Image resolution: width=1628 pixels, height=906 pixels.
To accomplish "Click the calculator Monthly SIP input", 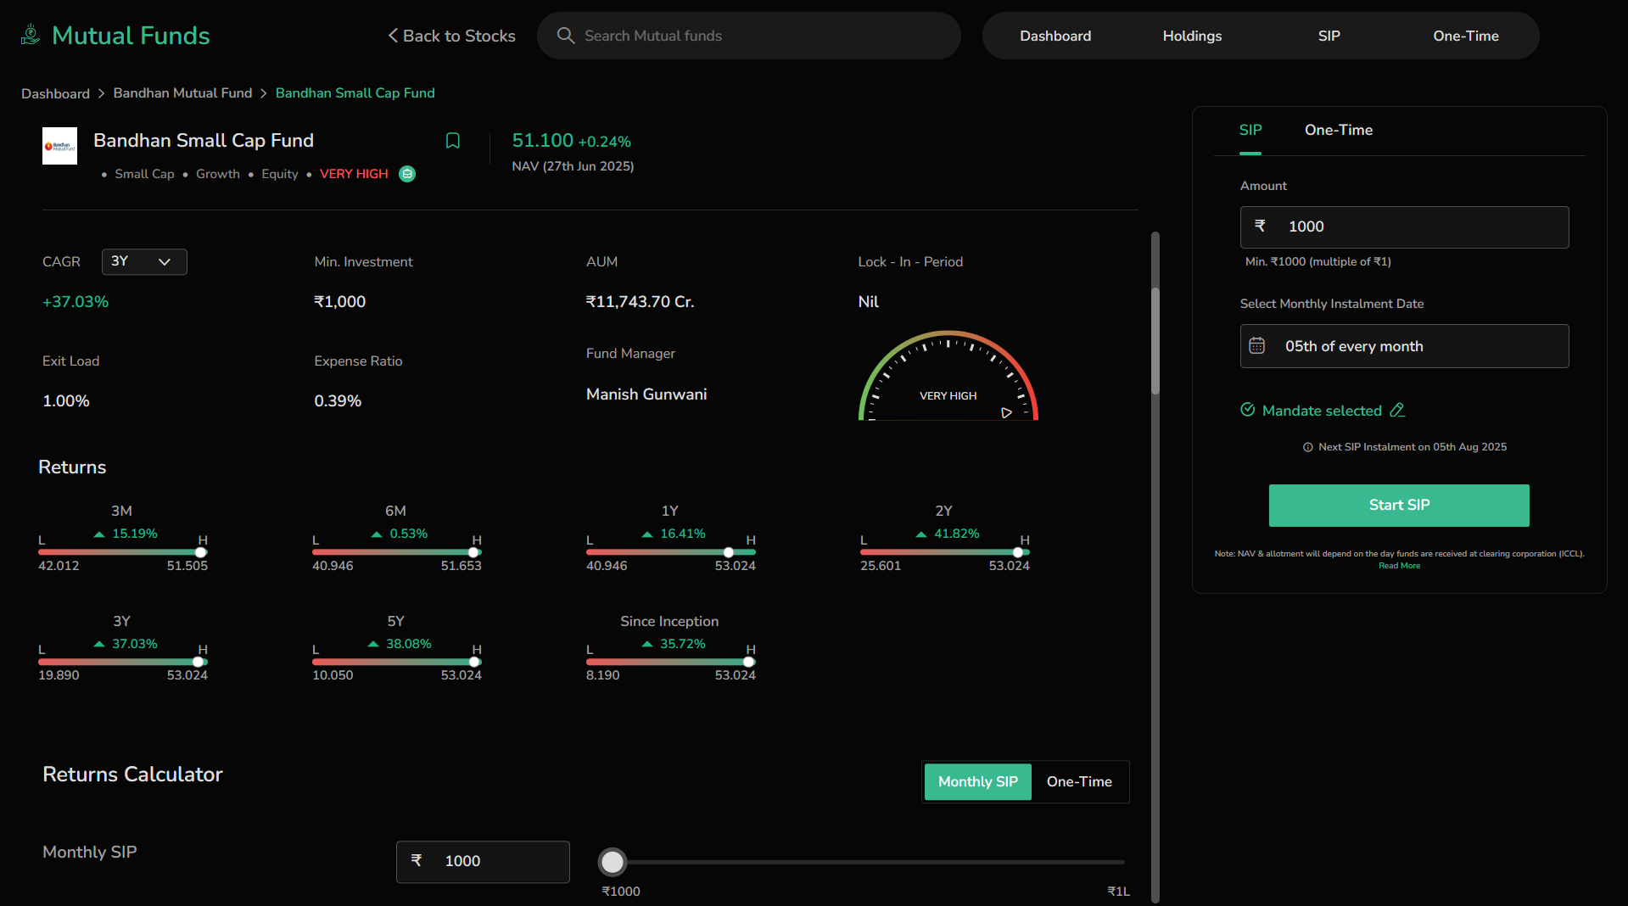I will point(482,861).
